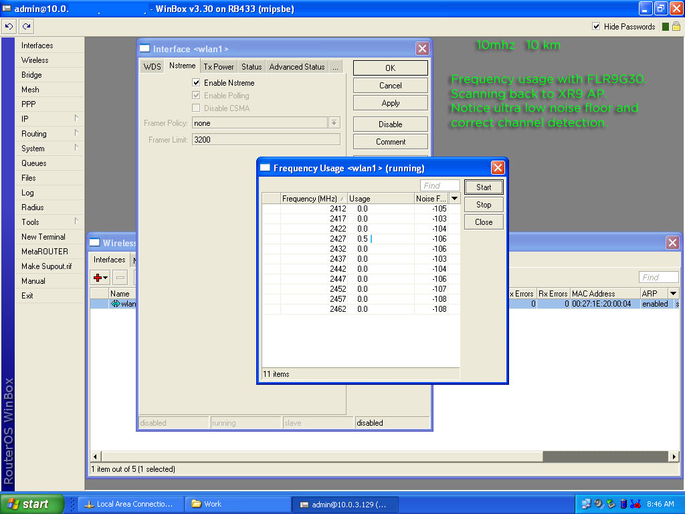Click MAC Address column header
Viewport: 685px width, 514px height.
click(x=605, y=293)
